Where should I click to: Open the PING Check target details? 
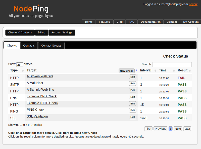pos(35,110)
